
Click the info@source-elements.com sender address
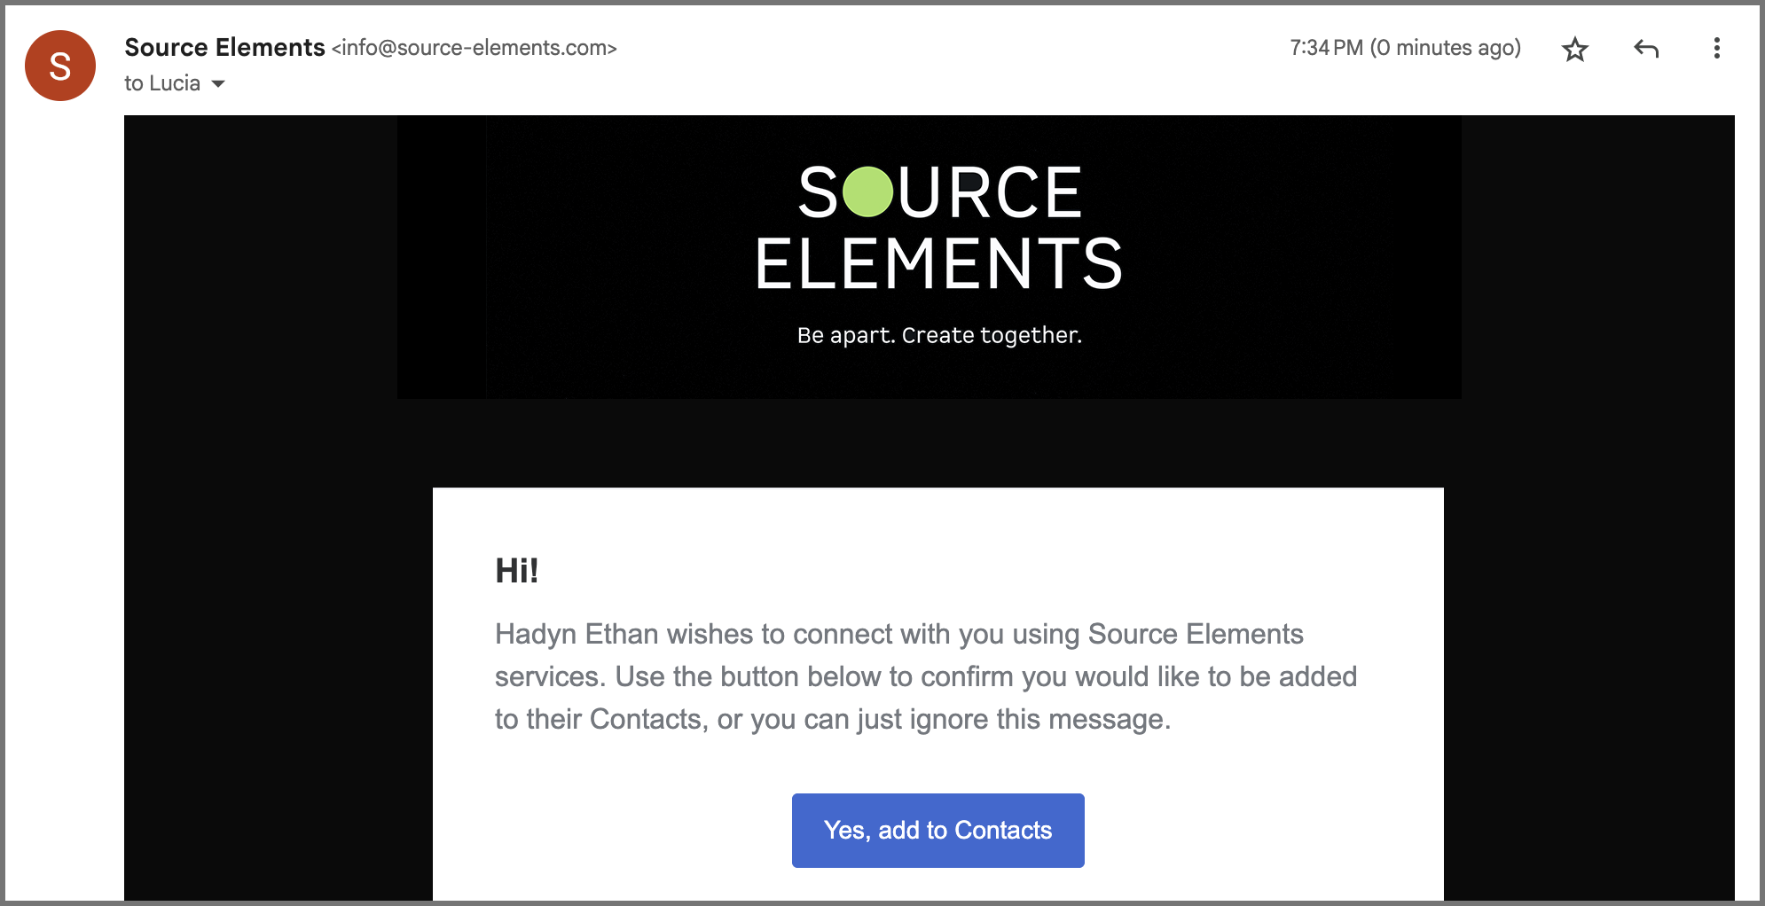point(474,48)
